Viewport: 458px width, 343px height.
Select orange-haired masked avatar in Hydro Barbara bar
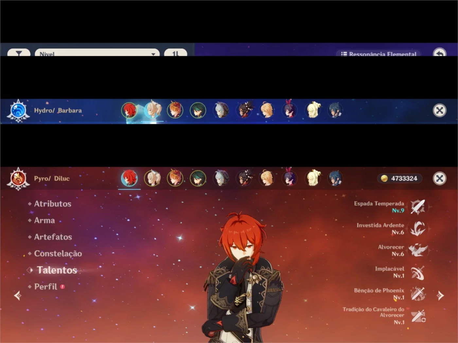175,110
